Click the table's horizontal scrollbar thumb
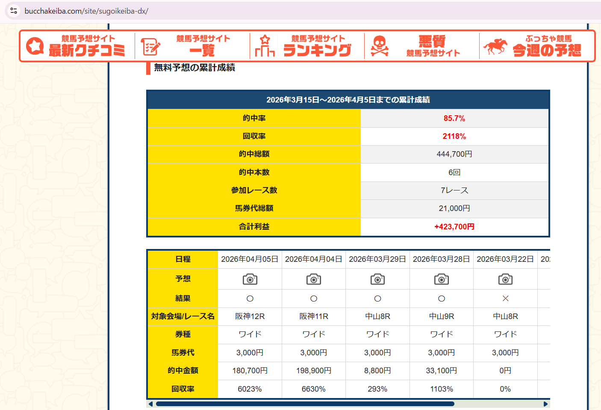This screenshot has height=410, width=601. 305,404
